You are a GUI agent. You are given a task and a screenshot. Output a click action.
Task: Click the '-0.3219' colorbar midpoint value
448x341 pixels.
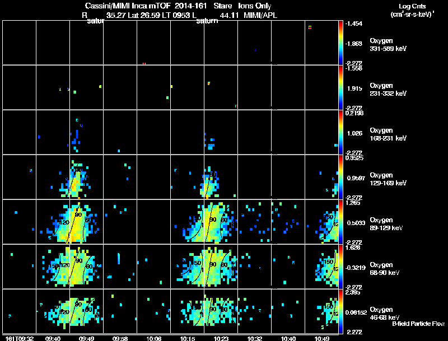356,268
